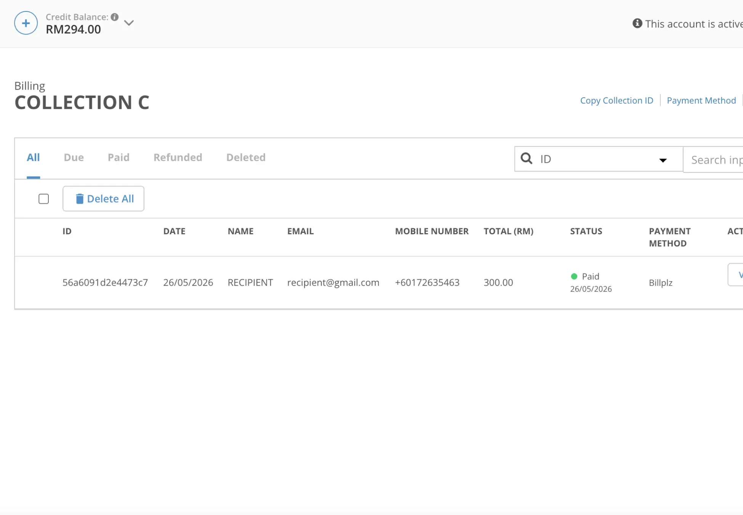Click the 300.00 total cell

coord(498,282)
